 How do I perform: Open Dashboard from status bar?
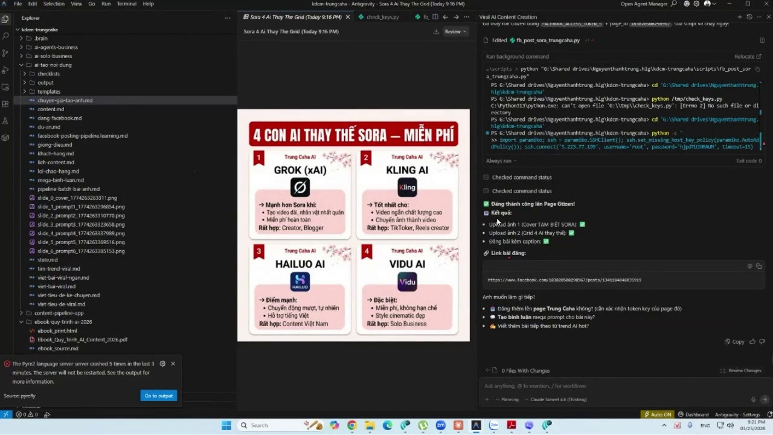click(x=693, y=414)
